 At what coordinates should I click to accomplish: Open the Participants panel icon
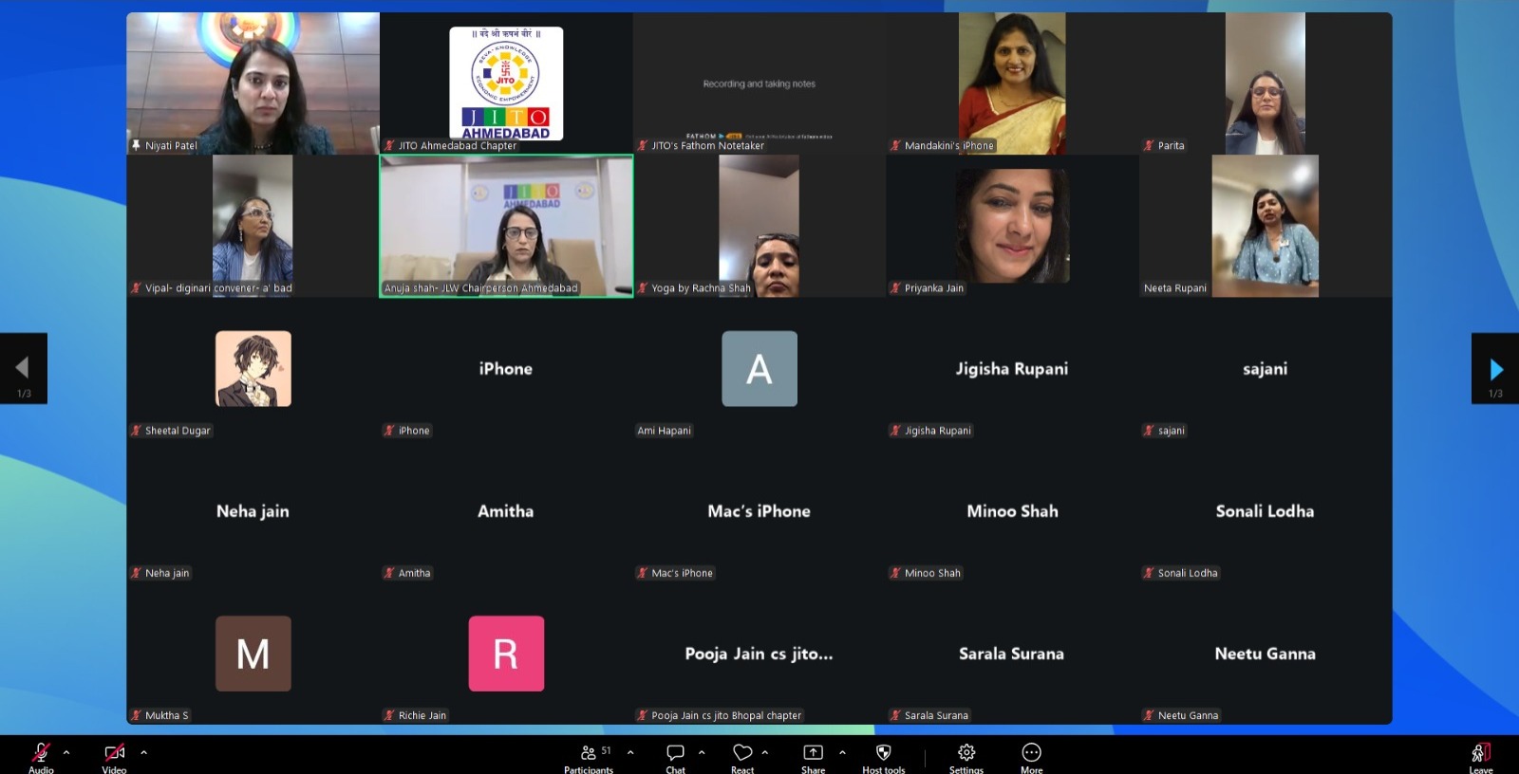point(589,753)
